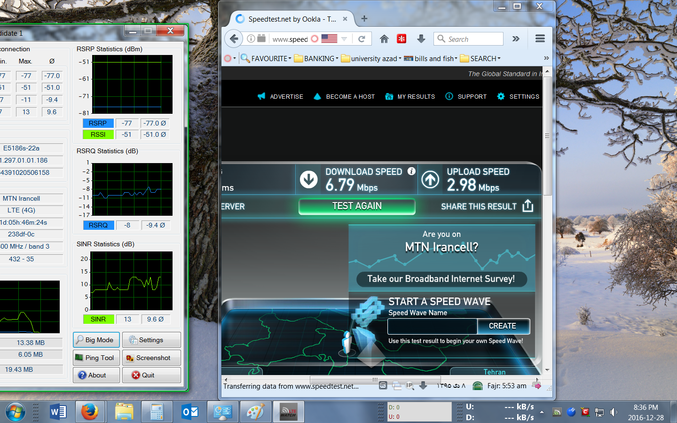This screenshot has width=677, height=423.
Task: Click the Firefox Home icon
Action: [x=384, y=39]
